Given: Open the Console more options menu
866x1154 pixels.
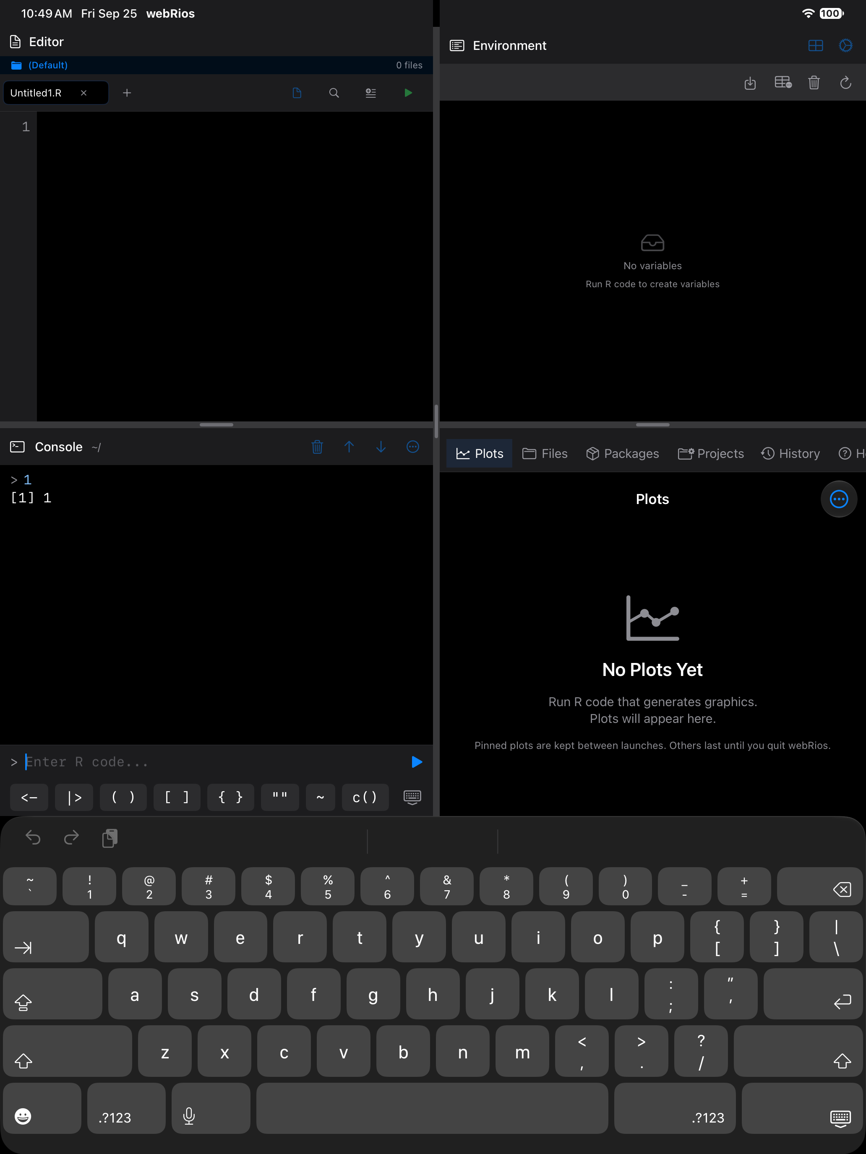Looking at the screenshot, I should (413, 447).
